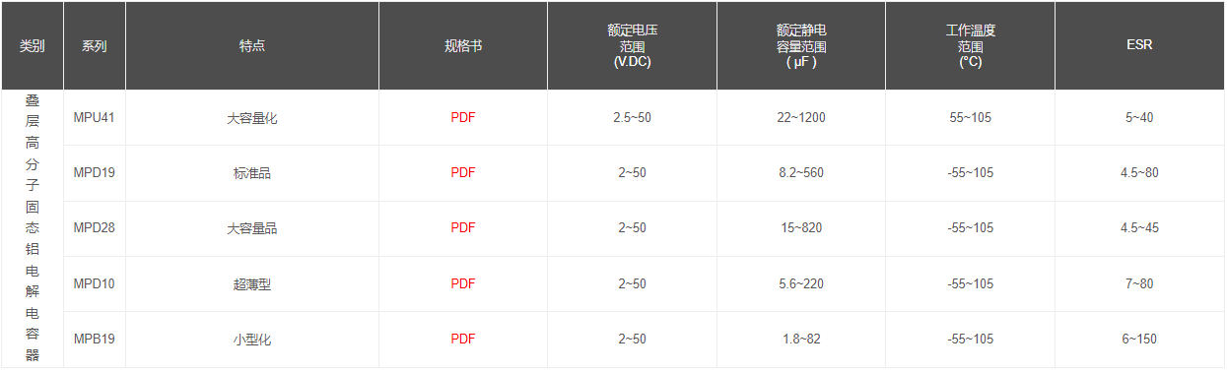The image size is (1227, 372).
Task: Open the PDF datasheet for MPU41
Action: click(x=463, y=117)
